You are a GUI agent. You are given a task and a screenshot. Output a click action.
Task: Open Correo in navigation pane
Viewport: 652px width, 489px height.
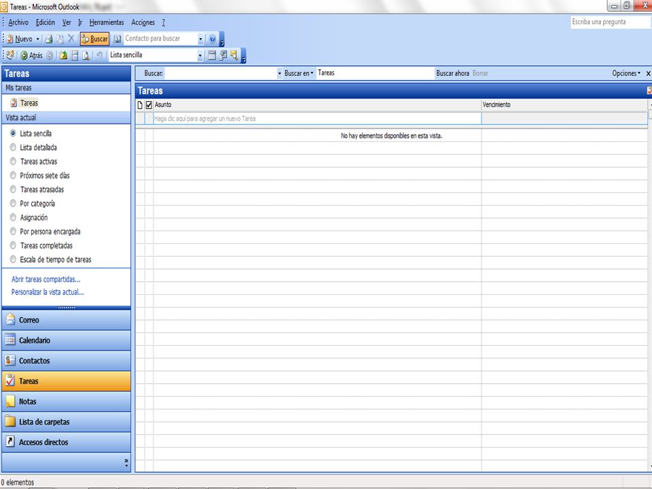point(66,320)
